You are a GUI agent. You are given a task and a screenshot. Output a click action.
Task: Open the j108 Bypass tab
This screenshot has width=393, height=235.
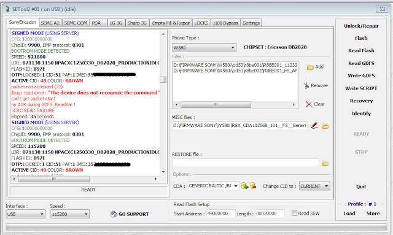pos(225,23)
